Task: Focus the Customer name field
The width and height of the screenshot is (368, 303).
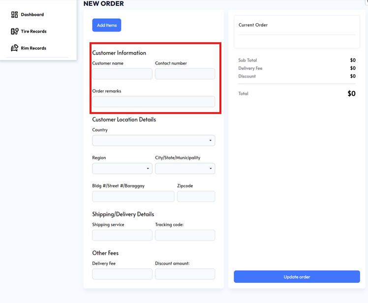Action: pyautogui.click(x=122, y=74)
